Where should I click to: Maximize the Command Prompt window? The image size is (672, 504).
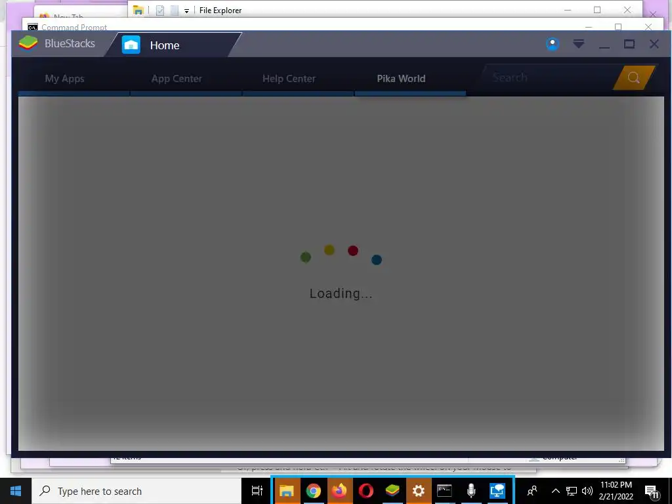pos(618,27)
